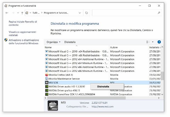170x117 pixels.
Task: Click the shield icon beside Windows features link
Action: click(x=6, y=40)
